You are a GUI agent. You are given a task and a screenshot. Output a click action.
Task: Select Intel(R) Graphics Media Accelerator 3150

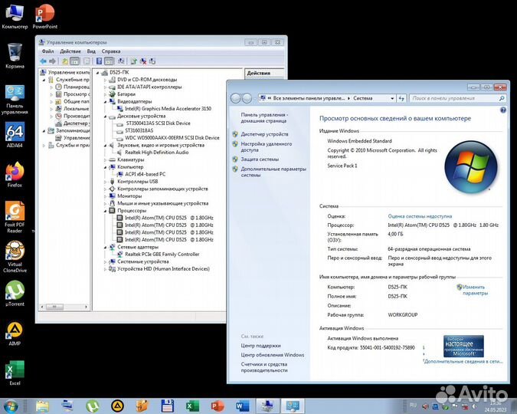(x=168, y=109)
